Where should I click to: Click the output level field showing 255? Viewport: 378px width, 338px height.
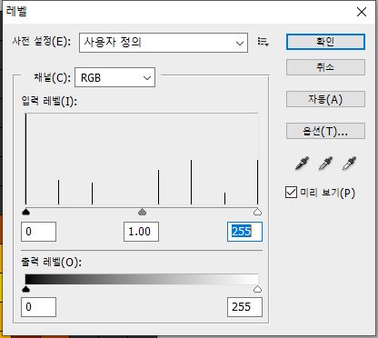pos(244,307)
